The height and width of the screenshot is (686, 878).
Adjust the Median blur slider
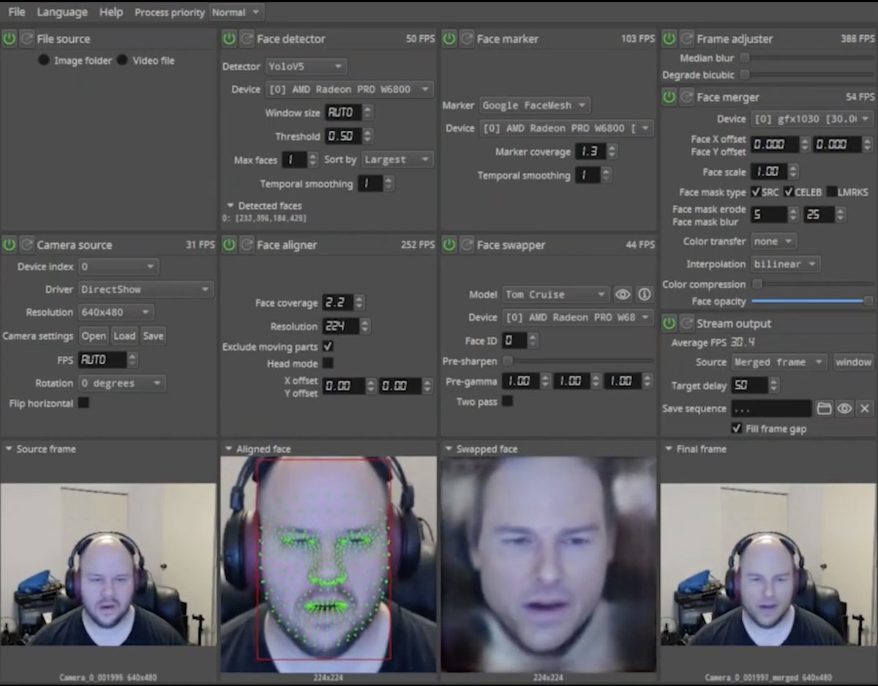[x=807, y=58]
